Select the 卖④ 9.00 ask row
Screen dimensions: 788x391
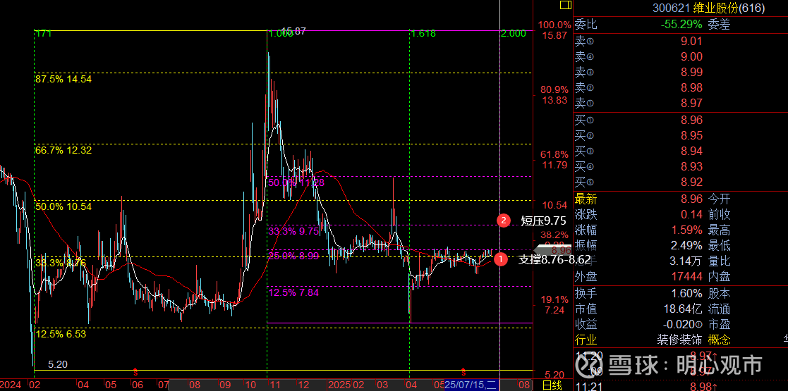(681, 57)
